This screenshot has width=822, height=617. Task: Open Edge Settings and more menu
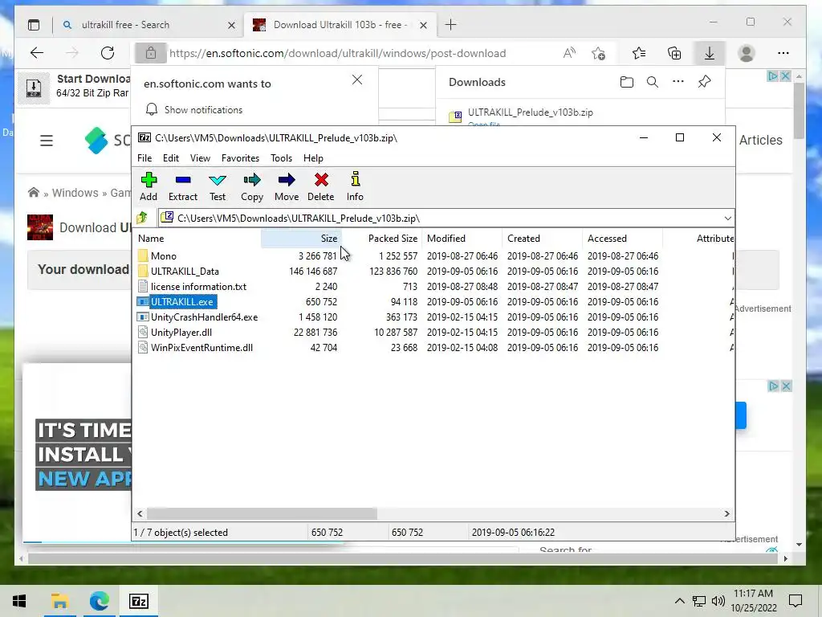click(783, 53)
